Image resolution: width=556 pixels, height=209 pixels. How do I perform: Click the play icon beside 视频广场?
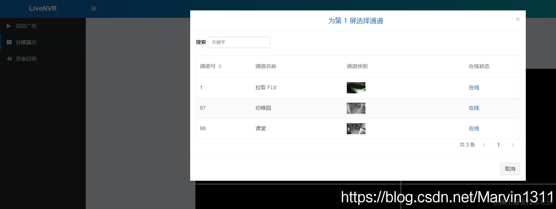tap(9, 26)
